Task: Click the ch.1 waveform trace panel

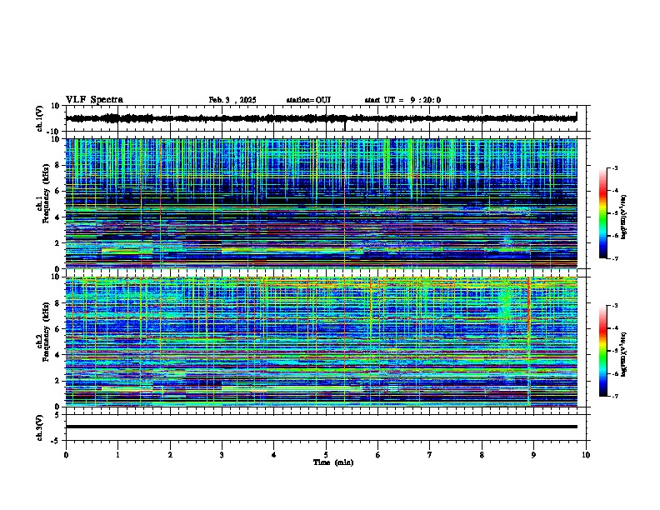Action: [326, 118]
